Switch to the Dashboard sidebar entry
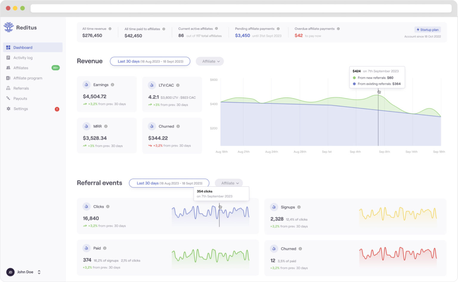Image resolution: width=458 pixels, height=282 pixels. (23, 47)
